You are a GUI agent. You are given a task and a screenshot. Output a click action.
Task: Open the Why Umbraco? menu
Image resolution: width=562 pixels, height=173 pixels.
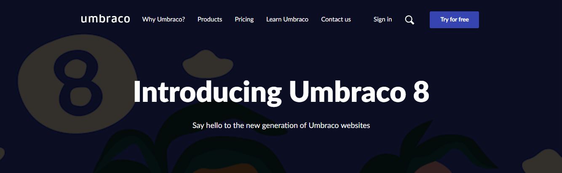point(163,19)
